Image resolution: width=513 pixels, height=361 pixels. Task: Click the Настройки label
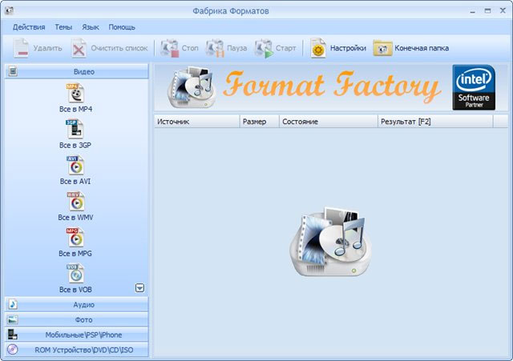click(348, 48)
